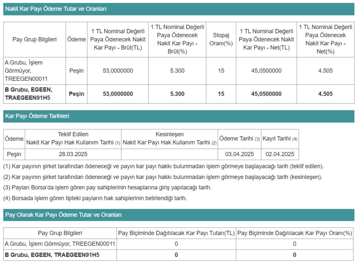Click A Grubu TREEGEN00011 row in share dividend table
The width and height of the screenshot is (359, 266).
click(60, 244)
